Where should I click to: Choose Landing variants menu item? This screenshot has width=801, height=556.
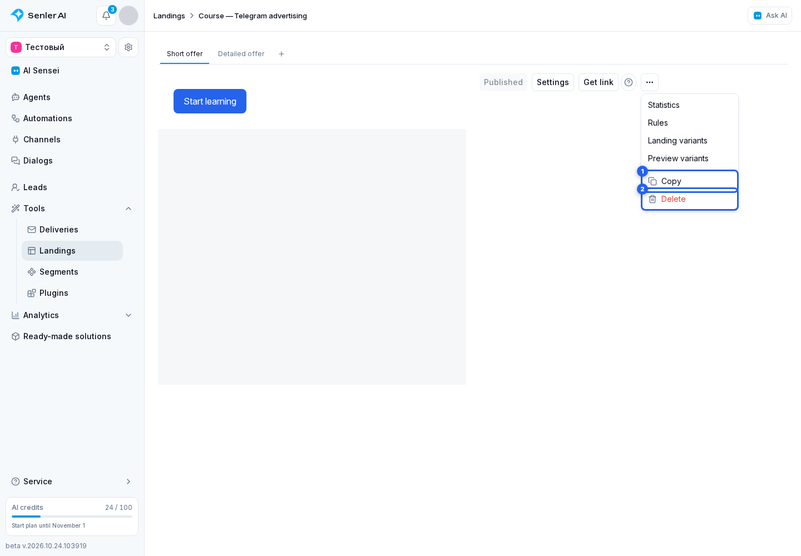pos(690,141)
